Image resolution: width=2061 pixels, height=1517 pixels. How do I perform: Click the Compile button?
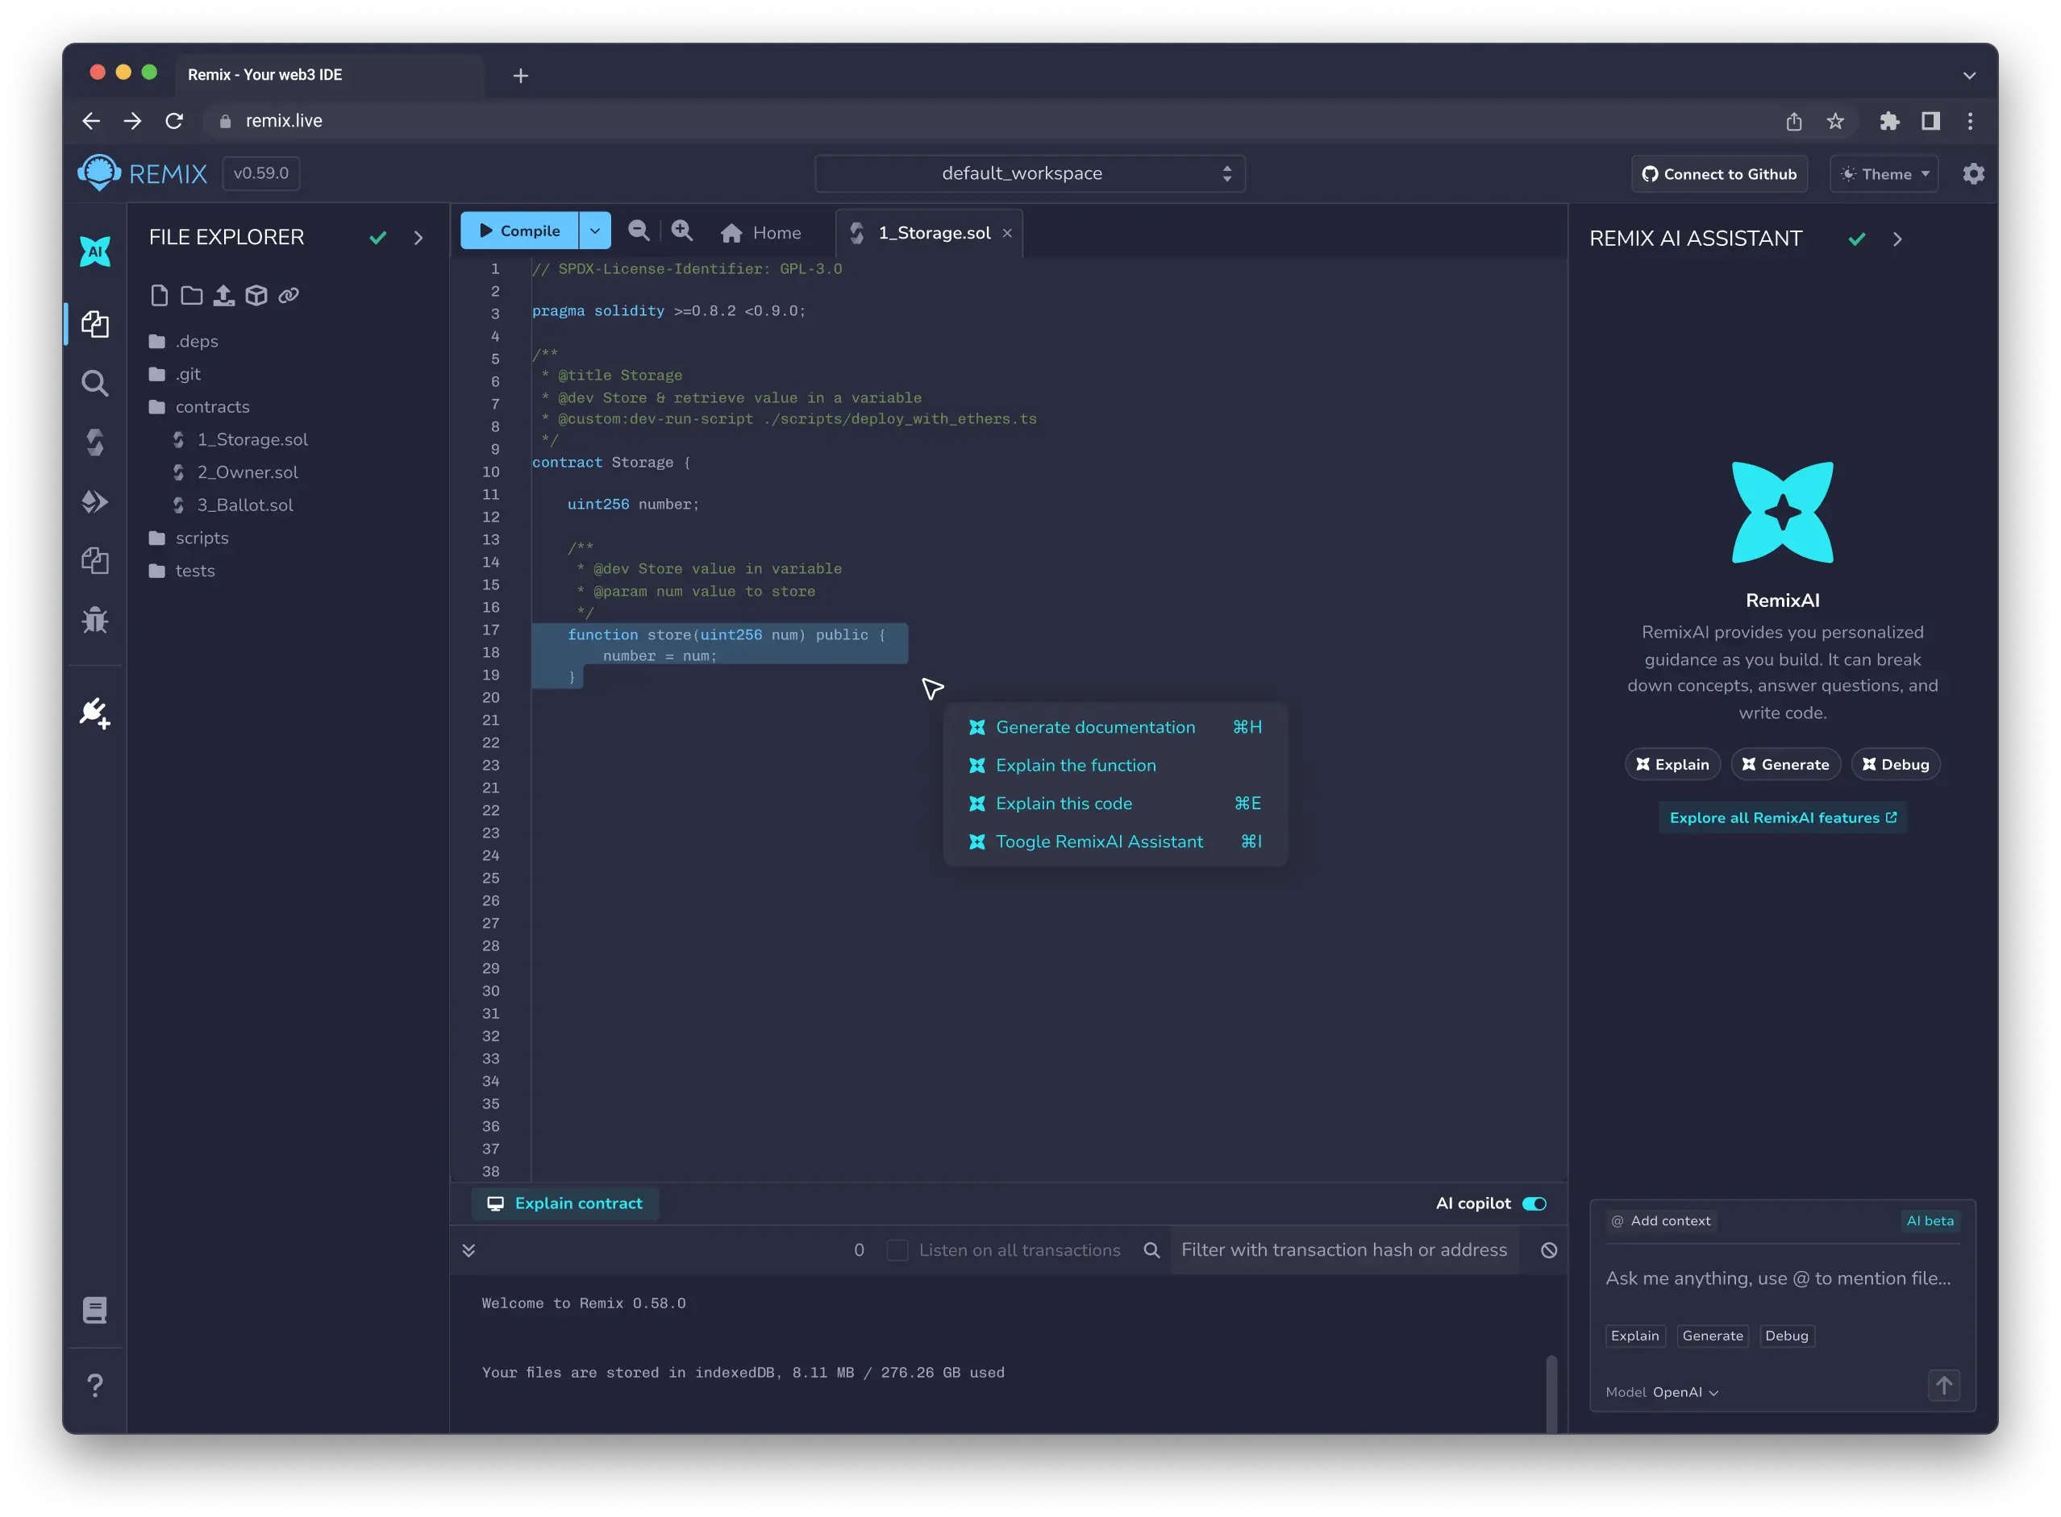tap(519, 231)
